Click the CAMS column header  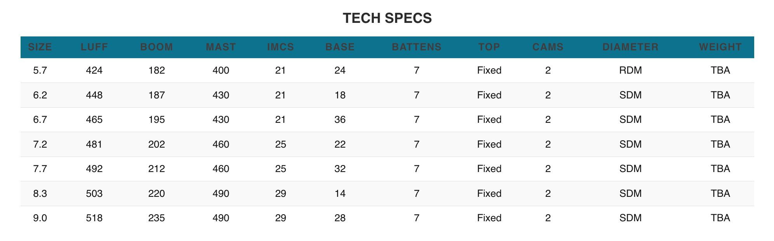tap(548, 47)
